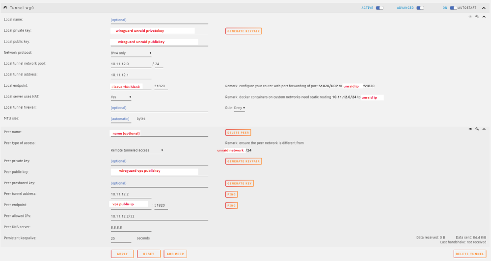
Task: Click the 'Tunnel wg0' title text
Action: click(22, 8)
